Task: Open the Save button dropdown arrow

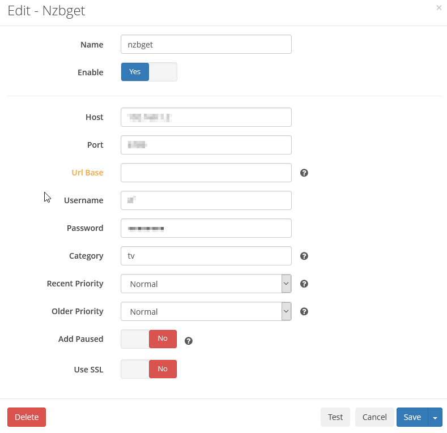Action: click(x=435, y=418)
